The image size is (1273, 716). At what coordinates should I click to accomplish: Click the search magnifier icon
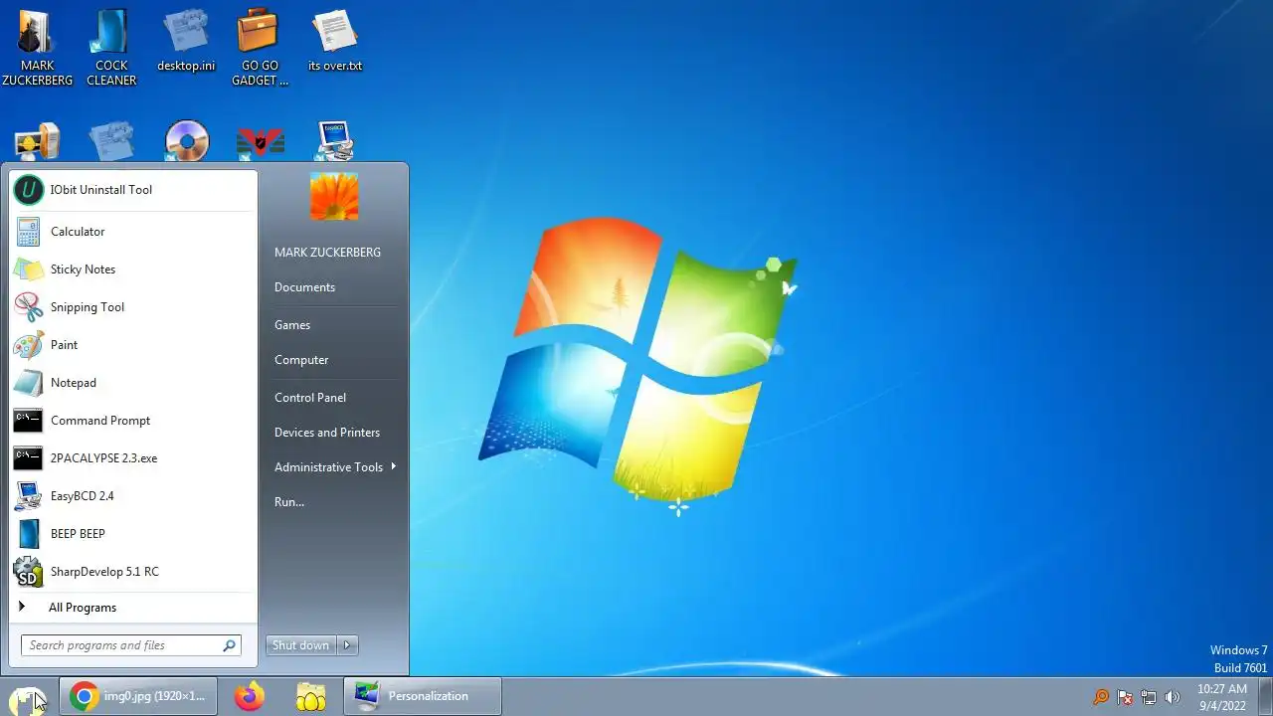(x=230, y=645)
